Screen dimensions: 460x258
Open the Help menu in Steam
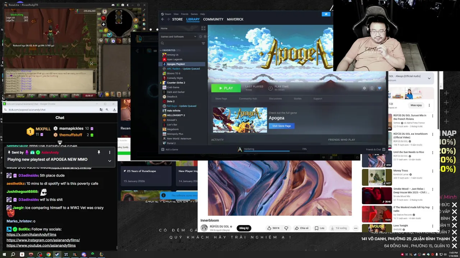(x=203, y=14)
